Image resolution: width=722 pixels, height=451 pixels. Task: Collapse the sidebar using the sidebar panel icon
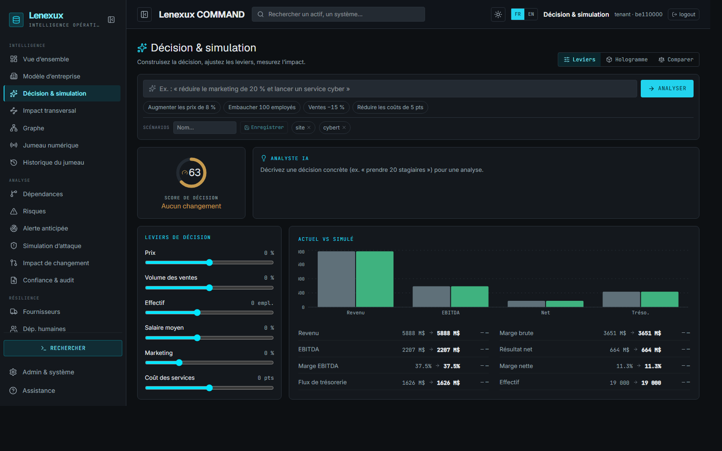tap(111, 19)
